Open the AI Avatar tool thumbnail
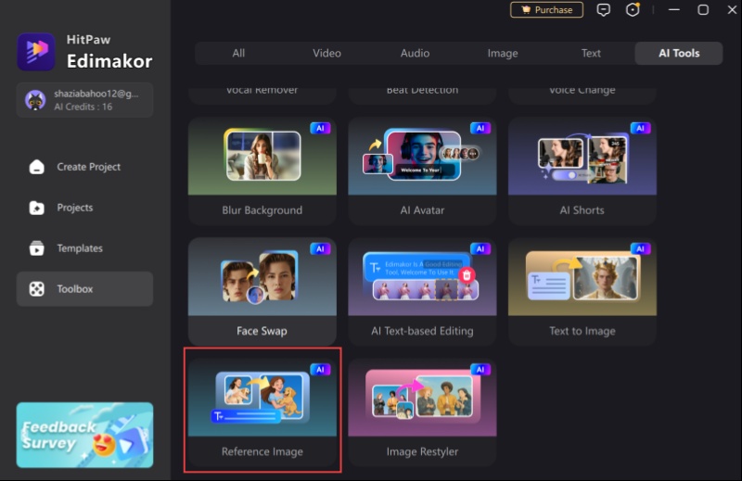The image size is (742, 481). (422, 156)
